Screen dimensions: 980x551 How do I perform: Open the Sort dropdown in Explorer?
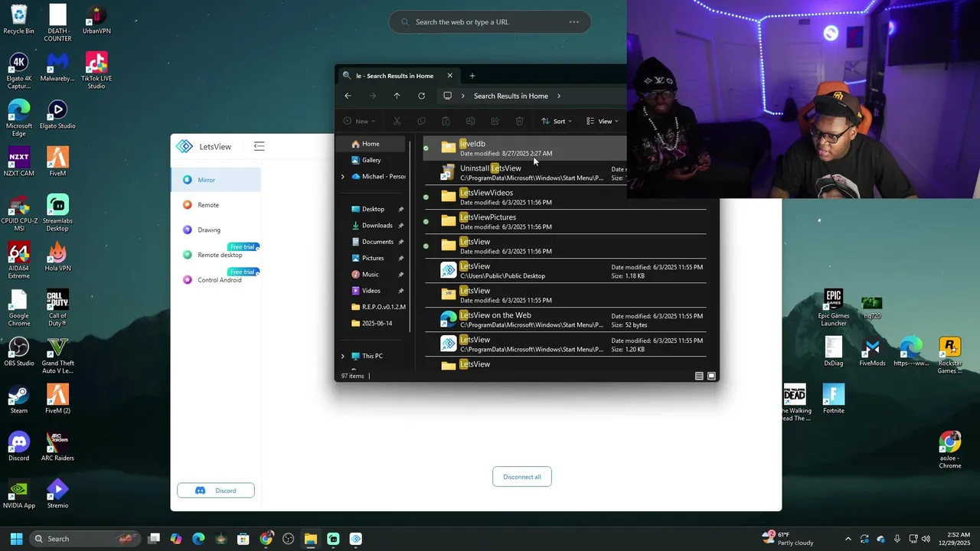pos(557,121)
